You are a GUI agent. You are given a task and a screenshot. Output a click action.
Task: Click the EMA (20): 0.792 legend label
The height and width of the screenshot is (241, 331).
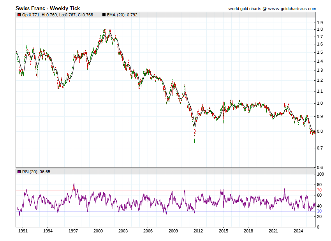(122, 15)
